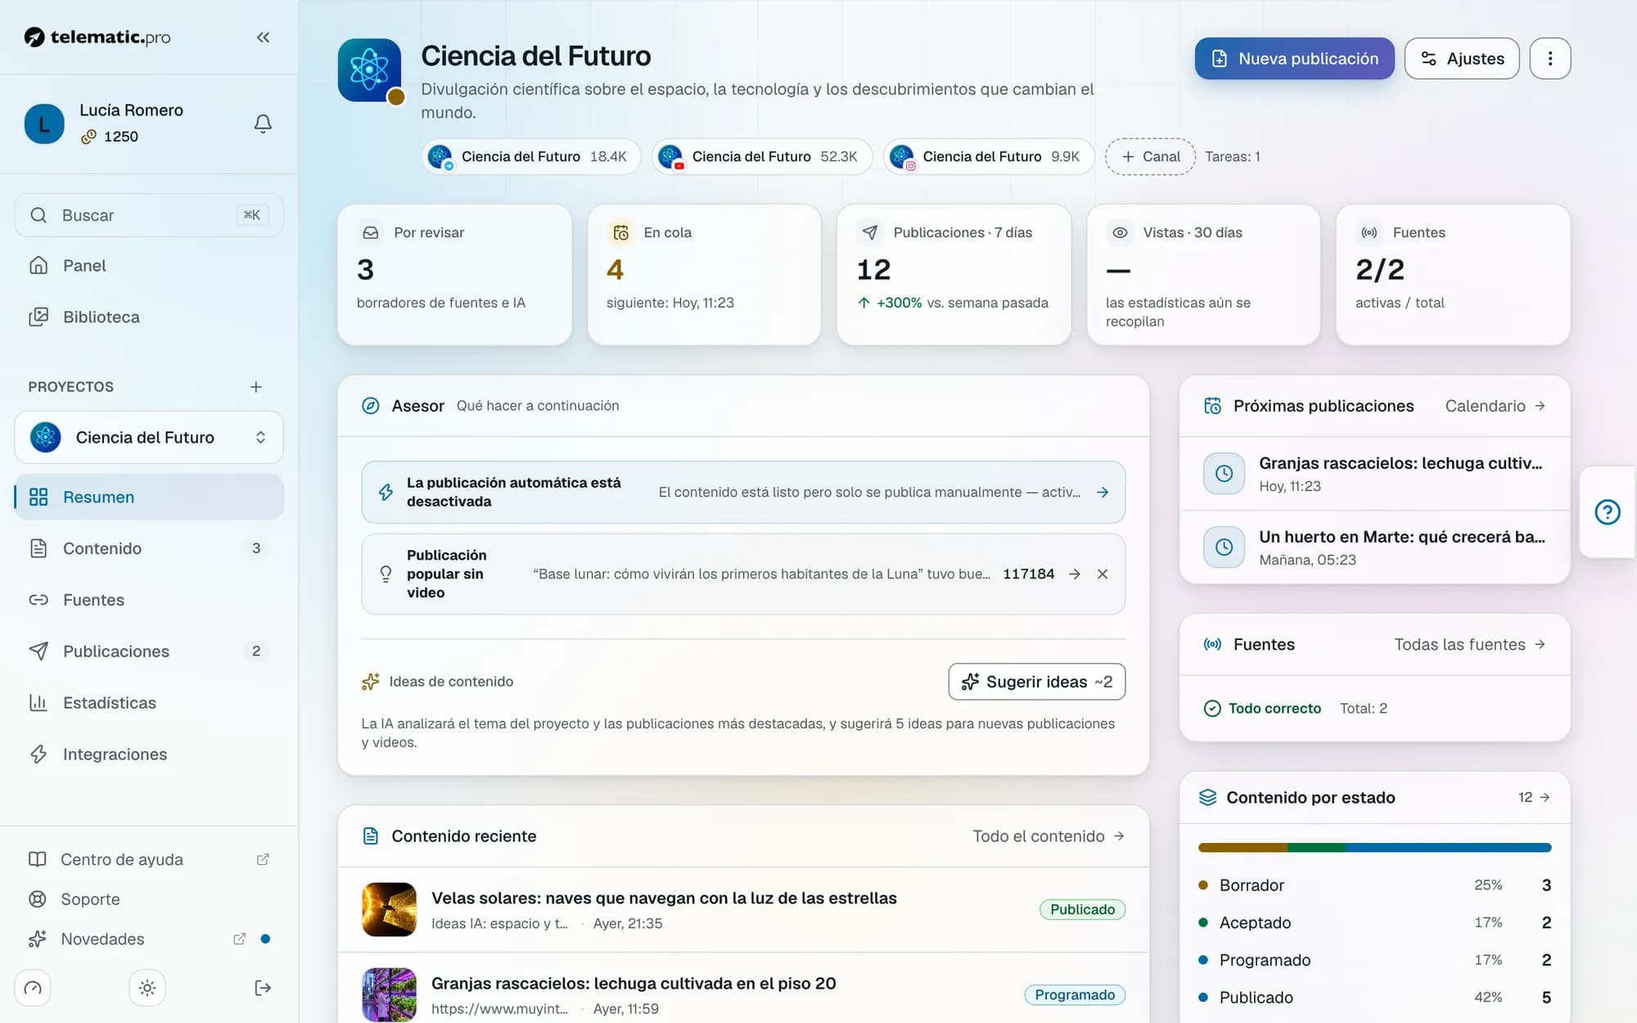Open the Fuentes 2/2 stat card
Screen dimensions: 1637x1023
[x=1453, y=274]
